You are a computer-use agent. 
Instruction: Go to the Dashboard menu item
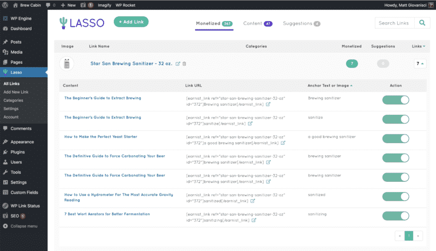coord(23,29)
